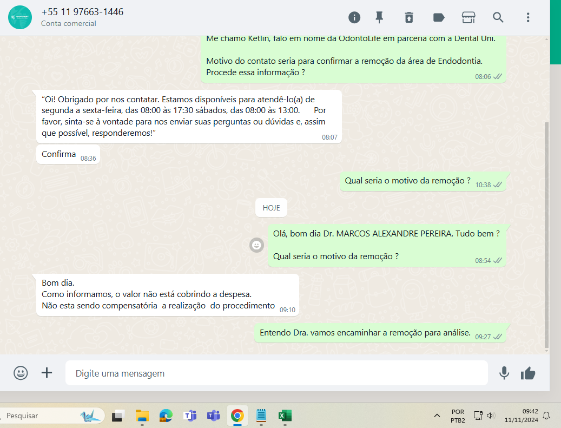Focus the 'Digite uma mensagem' field

(276, 373)
